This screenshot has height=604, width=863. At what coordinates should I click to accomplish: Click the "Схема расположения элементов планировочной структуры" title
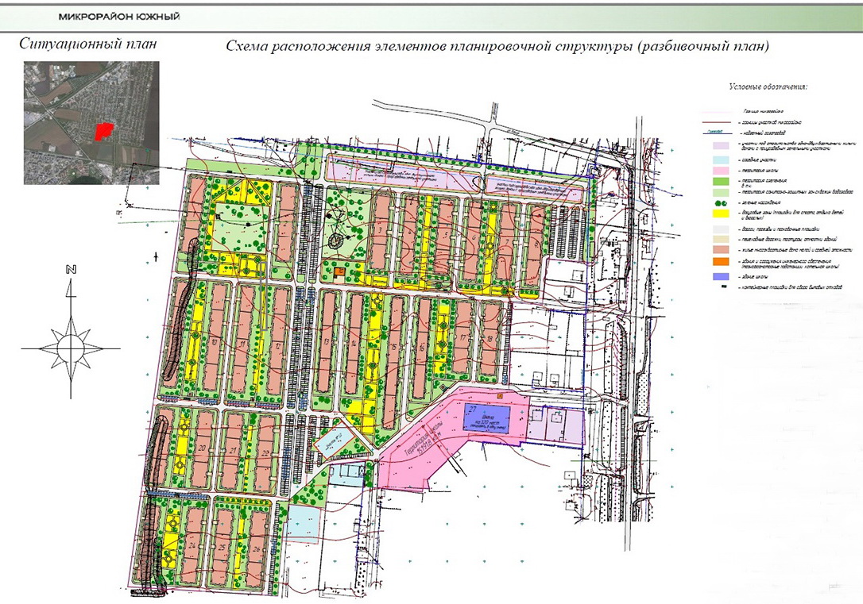click(x=429, y=47)
